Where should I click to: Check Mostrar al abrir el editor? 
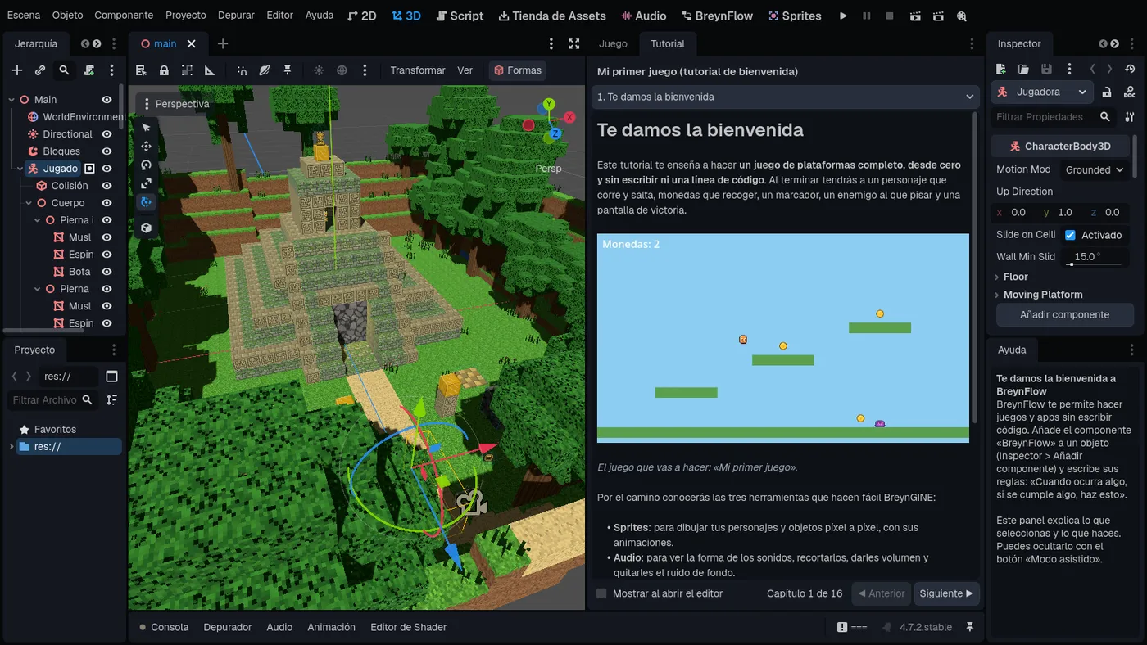pos(601,593)
